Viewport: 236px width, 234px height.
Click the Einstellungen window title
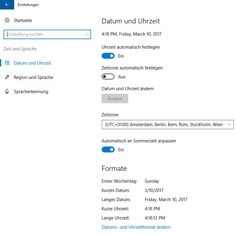28,4
